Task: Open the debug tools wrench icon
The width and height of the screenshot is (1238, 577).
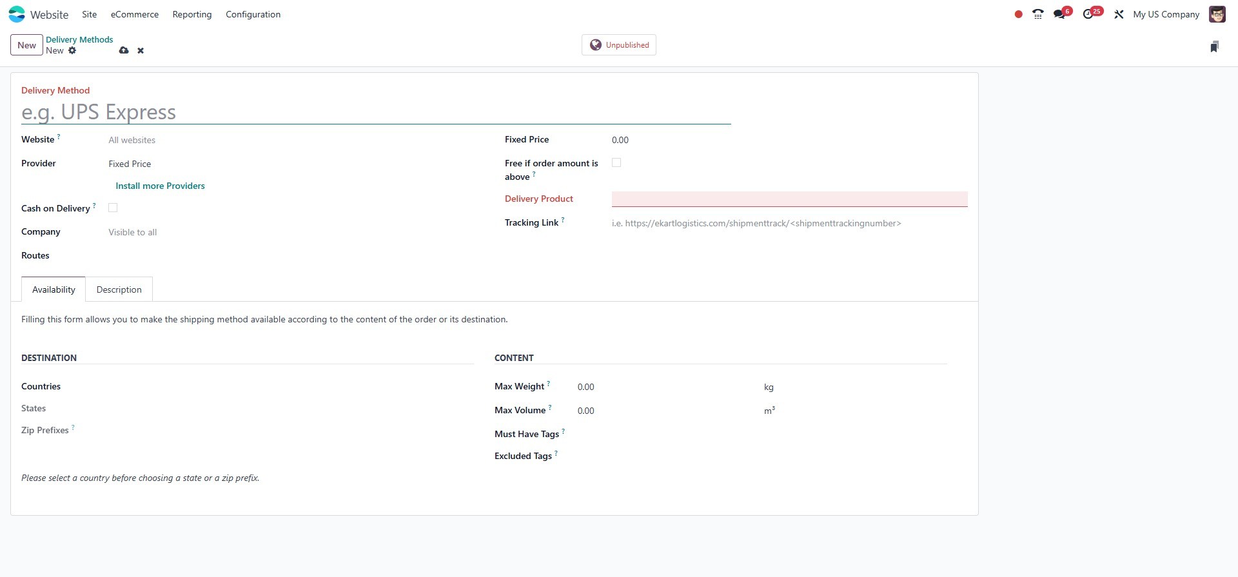Action: pos(1119,14)
